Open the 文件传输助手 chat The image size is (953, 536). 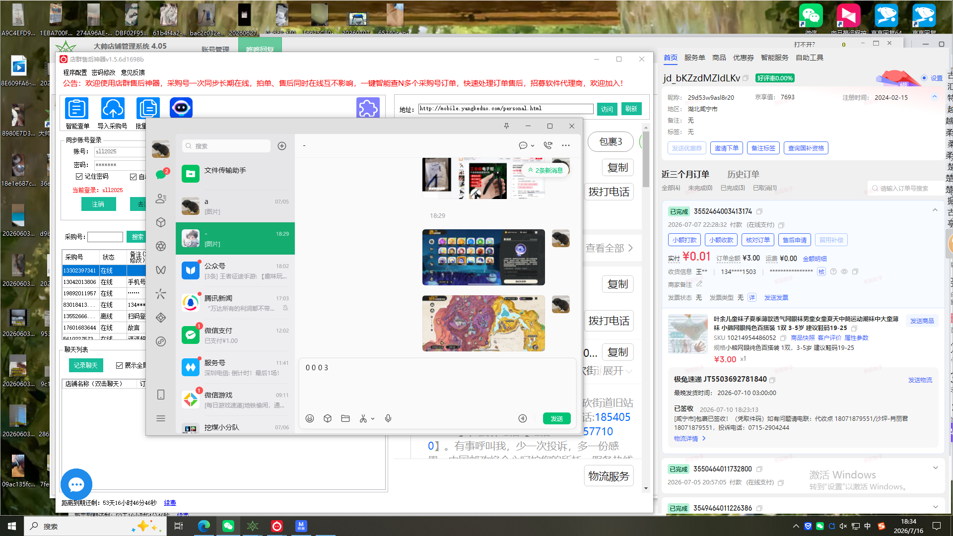coord(235,173)
